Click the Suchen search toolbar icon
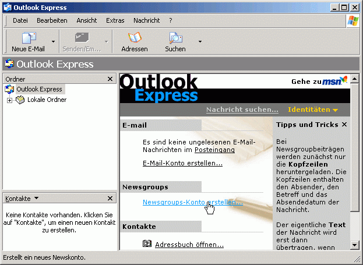 pyautogui.click(x=175, y=38)
